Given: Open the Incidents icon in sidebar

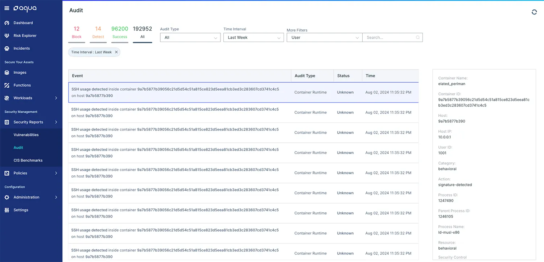Looking at the screenshot, I should tap(7, 48).
